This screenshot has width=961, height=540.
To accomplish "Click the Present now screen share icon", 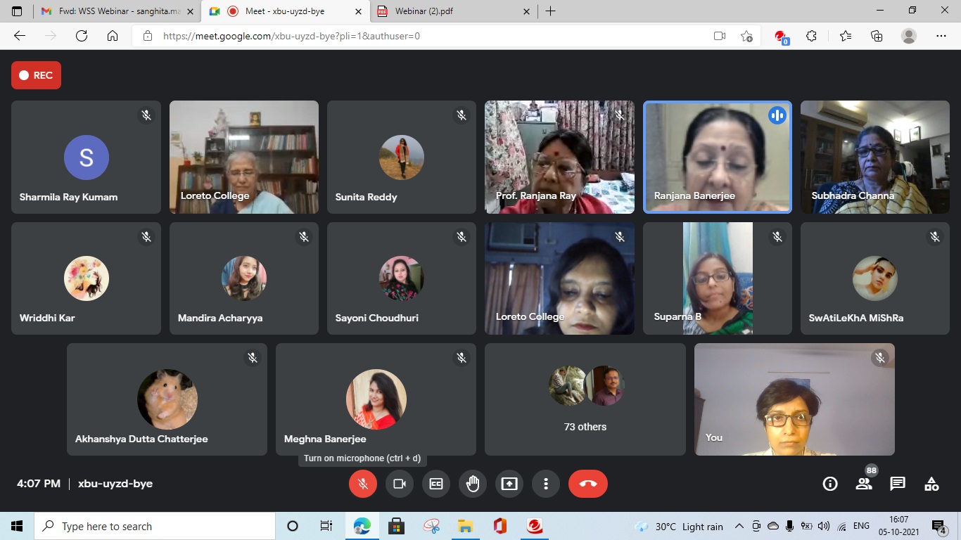I will pos(509,484).
